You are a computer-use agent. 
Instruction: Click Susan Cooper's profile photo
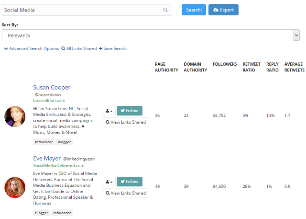[x=15, y=116]
